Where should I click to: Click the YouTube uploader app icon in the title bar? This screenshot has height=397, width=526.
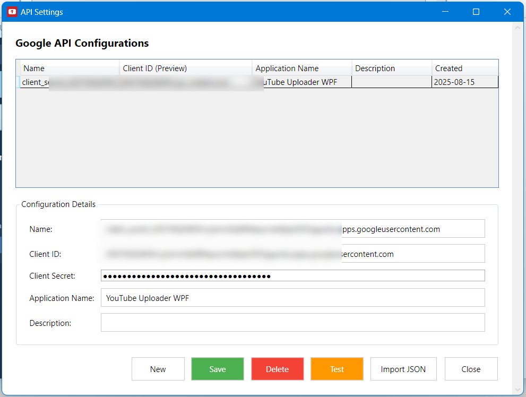(x=12, y=12)
